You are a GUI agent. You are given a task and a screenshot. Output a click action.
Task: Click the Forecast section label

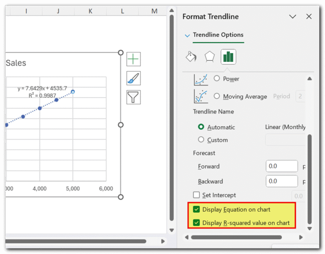pos(204,153)
